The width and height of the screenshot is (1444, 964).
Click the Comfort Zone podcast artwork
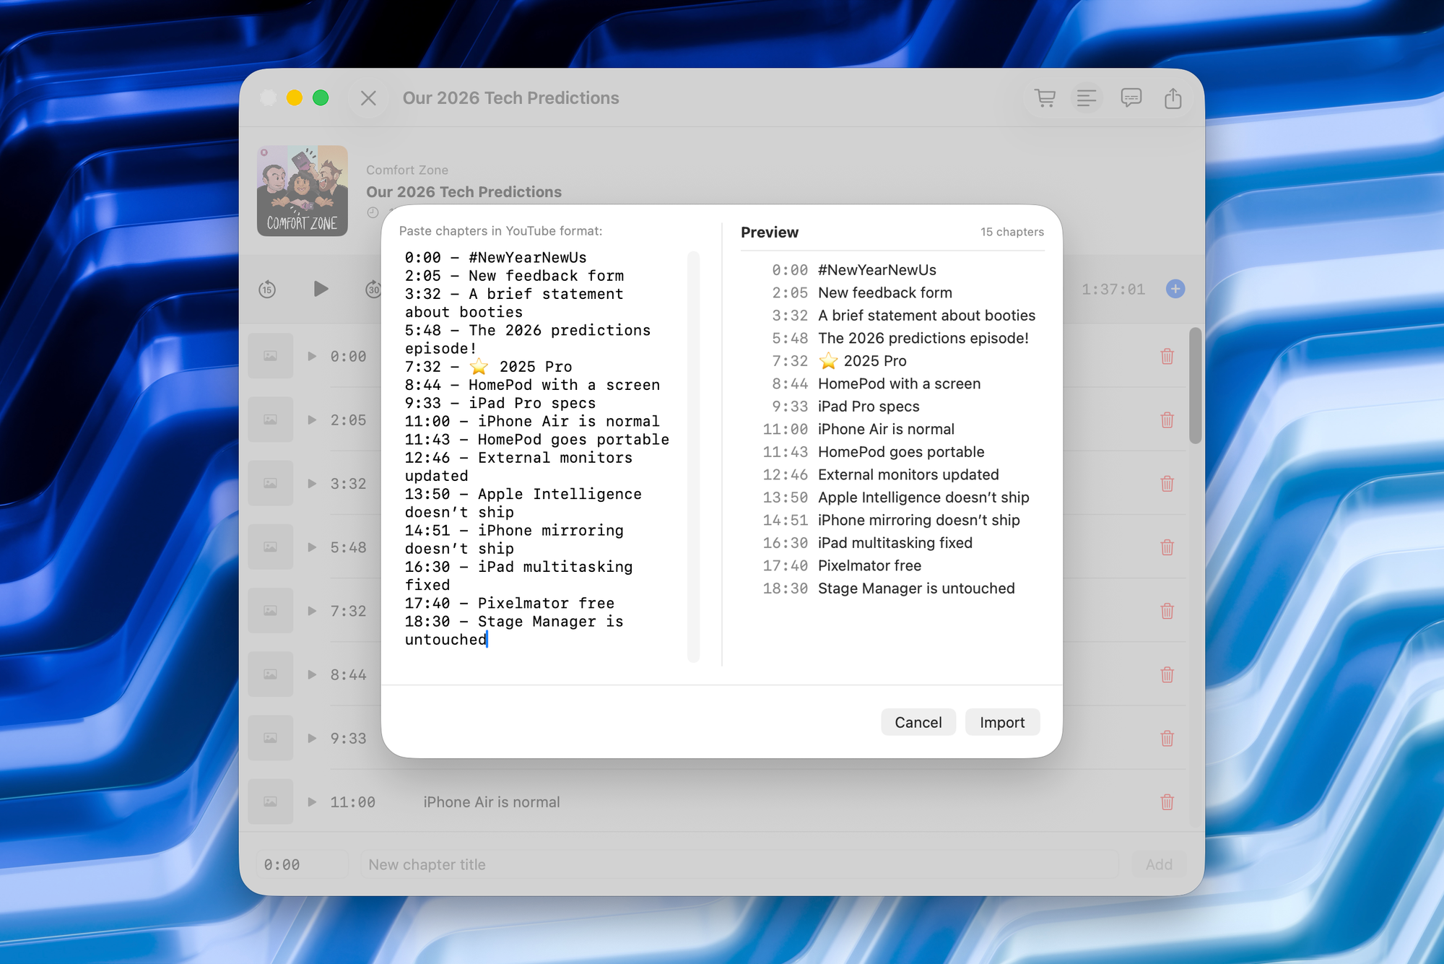point(303,191)
